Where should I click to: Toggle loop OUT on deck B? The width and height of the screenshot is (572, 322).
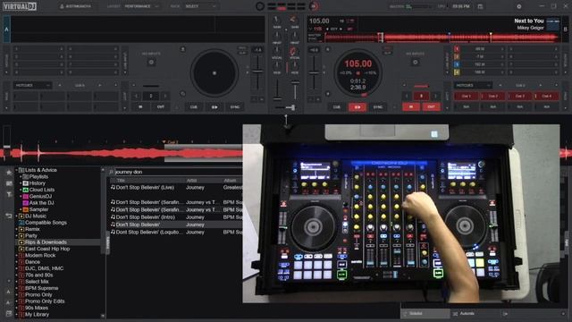pyautogui.click(x=431, y=107)
